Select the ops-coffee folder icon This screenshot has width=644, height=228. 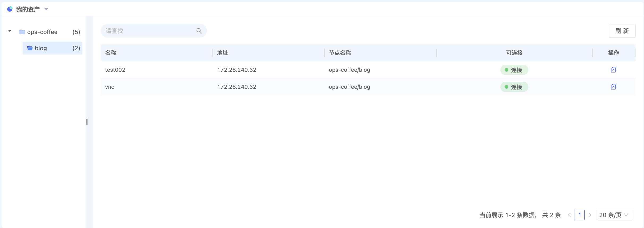22,32
